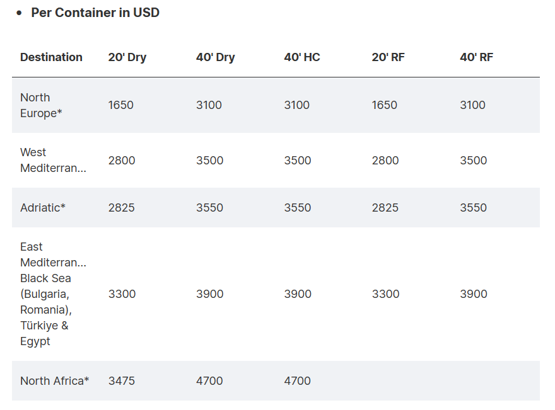Click the 40' HC column header
555x410 pixels.
tap(302, 57)
